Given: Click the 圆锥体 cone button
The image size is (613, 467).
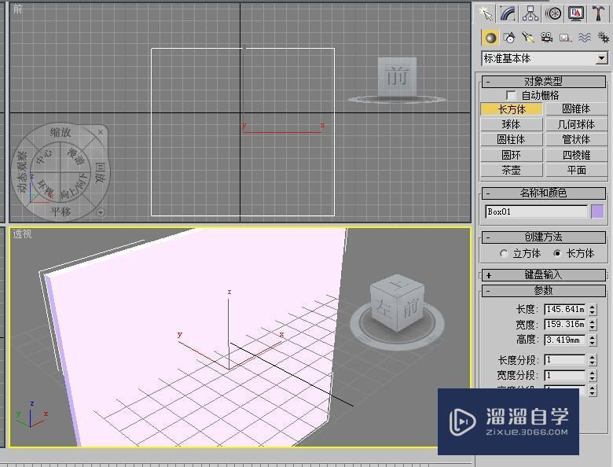Looking at the screenshot, I should pos(576,108).
